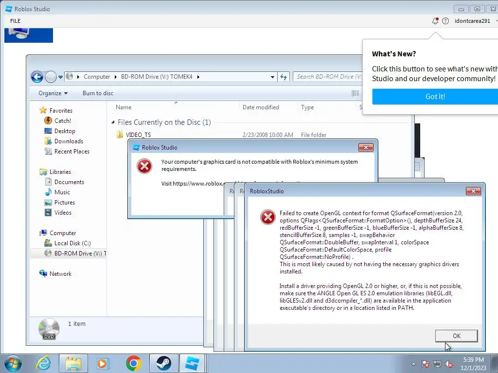498x373 pixels.
Task: Click Explorer's greyed forward arrow
Action: click(51, 77)
